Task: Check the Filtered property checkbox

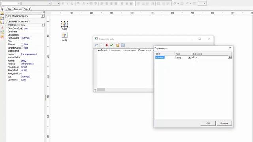Action: tap(22, 45)
